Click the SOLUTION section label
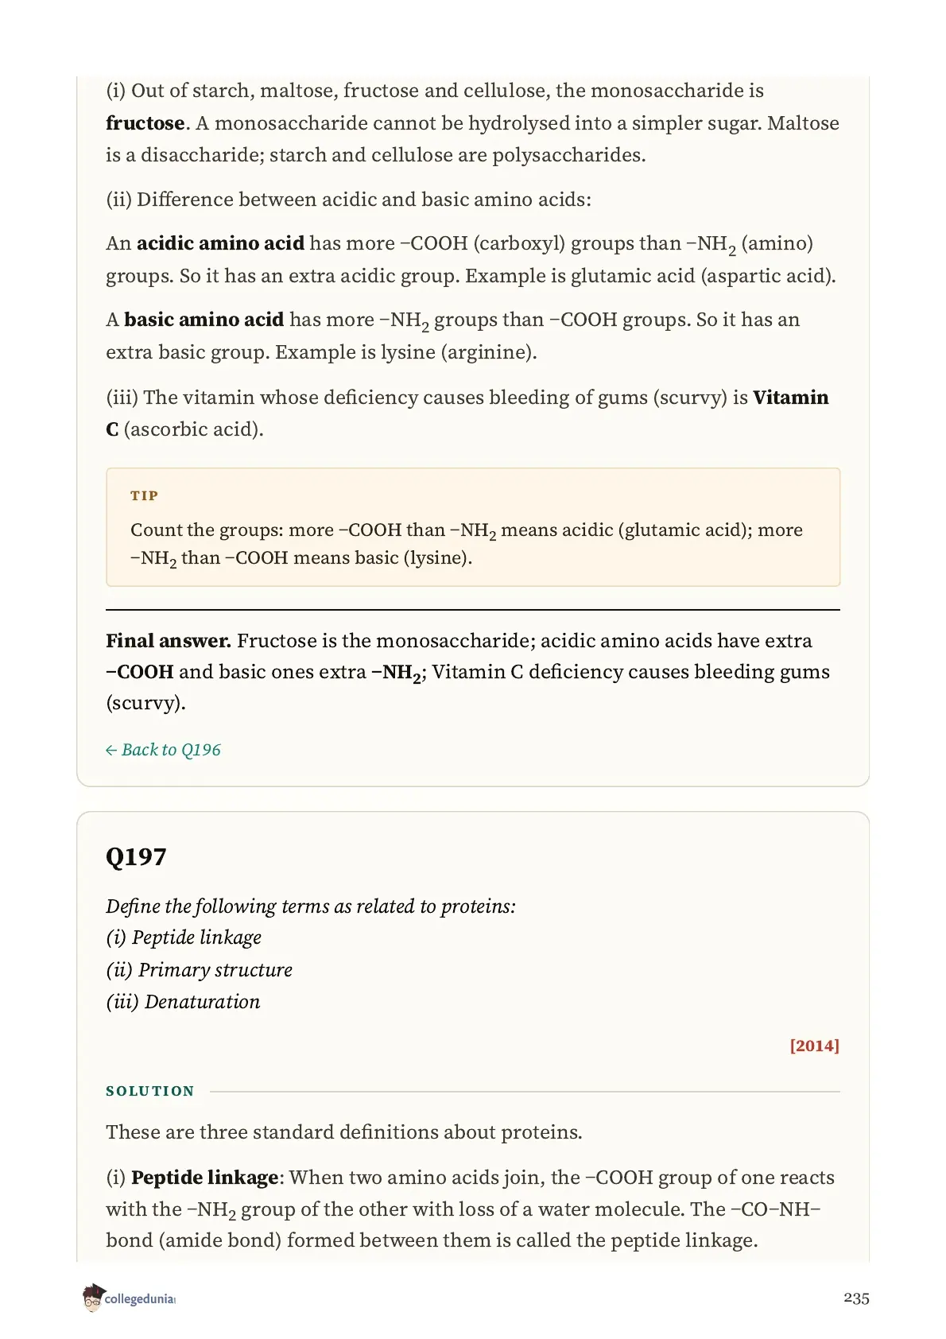Screen dimensions: 946x1339 [150, 1091]
